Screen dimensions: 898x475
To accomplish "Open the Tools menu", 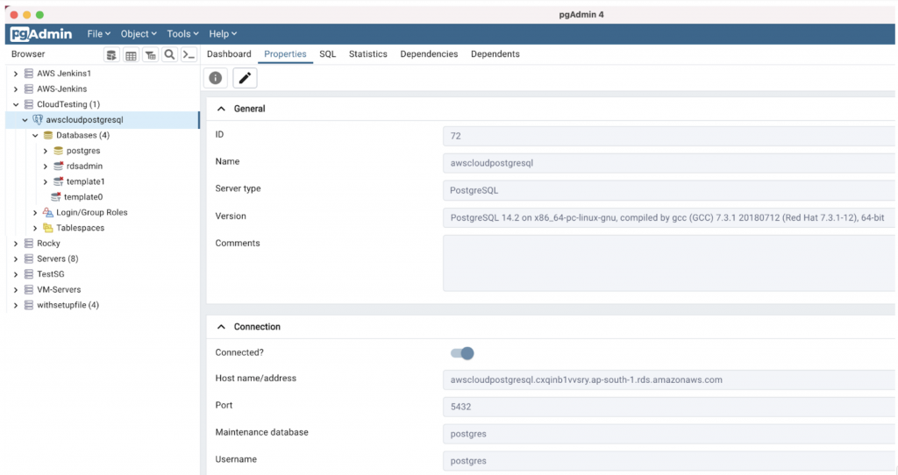I will [x=182, y=33].
